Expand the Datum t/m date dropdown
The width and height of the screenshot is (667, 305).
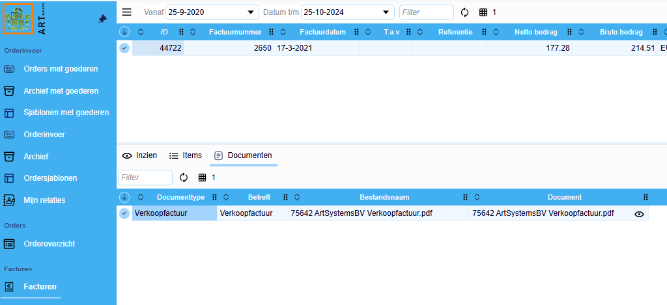(x=387, y=12)
